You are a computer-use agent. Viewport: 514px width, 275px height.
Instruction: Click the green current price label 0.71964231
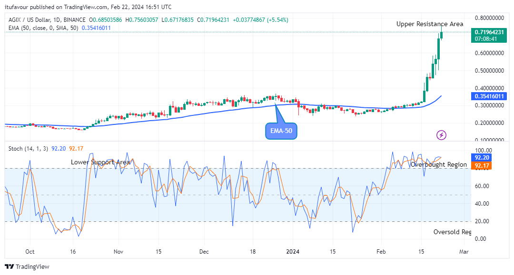489,32
